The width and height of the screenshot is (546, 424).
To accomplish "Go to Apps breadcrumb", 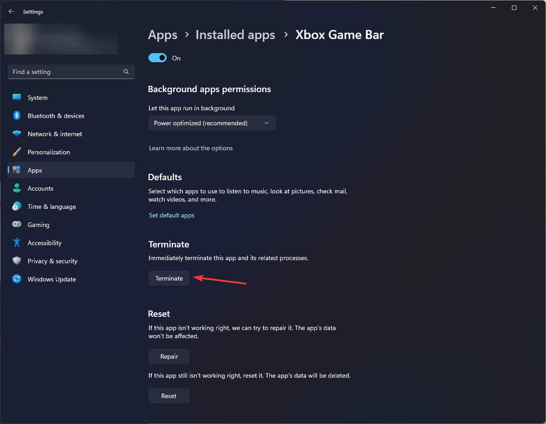I will 163,35.
